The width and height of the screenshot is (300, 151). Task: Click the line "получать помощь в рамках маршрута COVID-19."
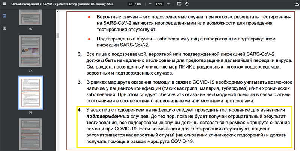[x=140, y=141]
